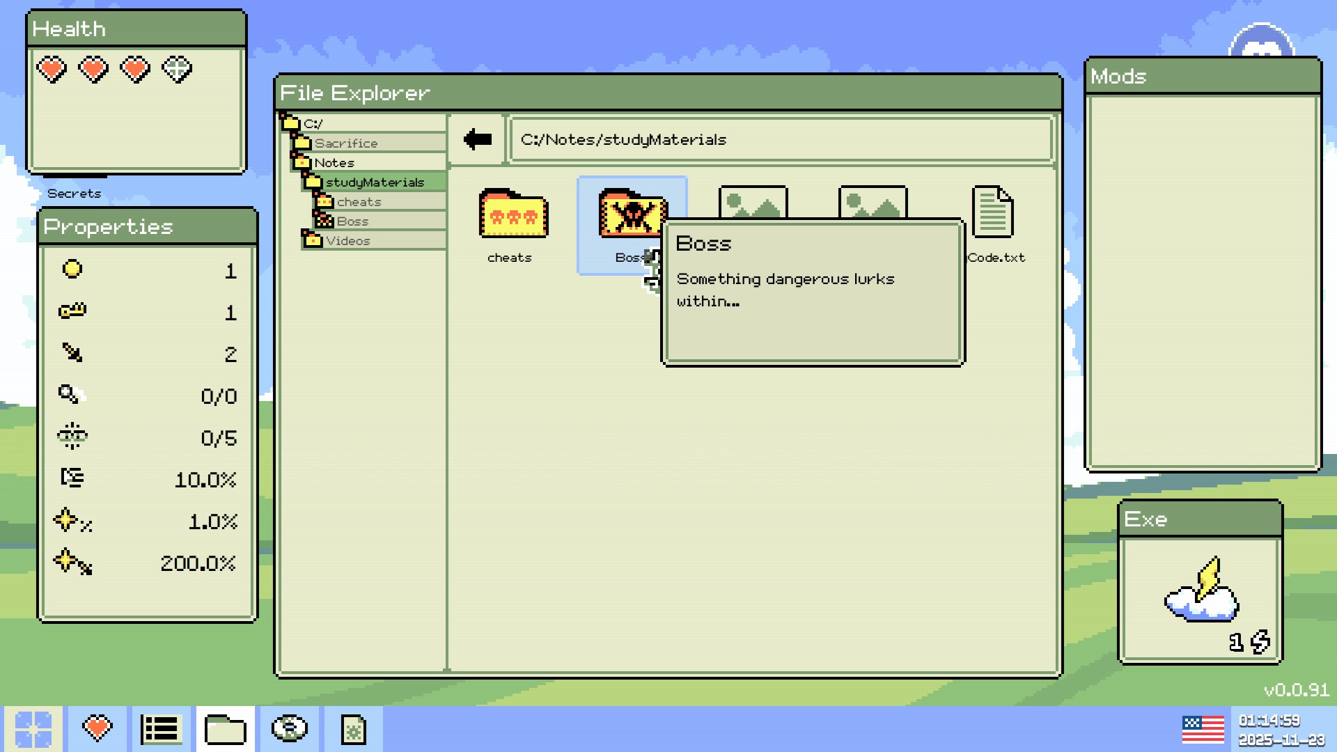Open the start menu grid button
The image size is (1337, 752).
(33, 728)
